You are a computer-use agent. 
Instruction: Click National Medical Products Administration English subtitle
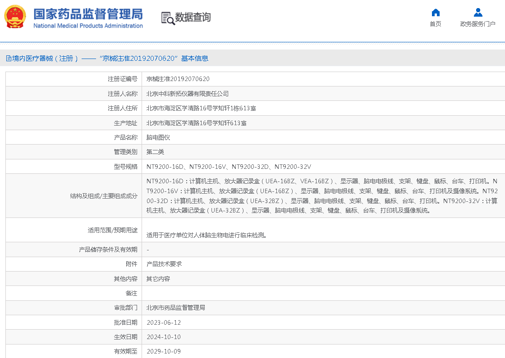coord(88,26)
